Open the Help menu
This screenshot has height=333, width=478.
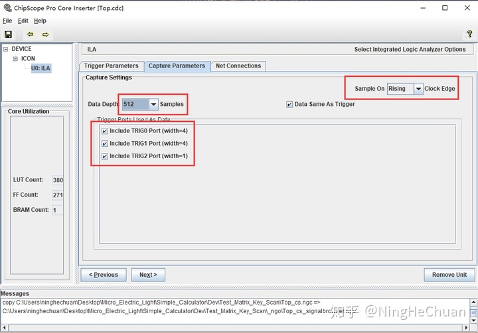[40, 21]
